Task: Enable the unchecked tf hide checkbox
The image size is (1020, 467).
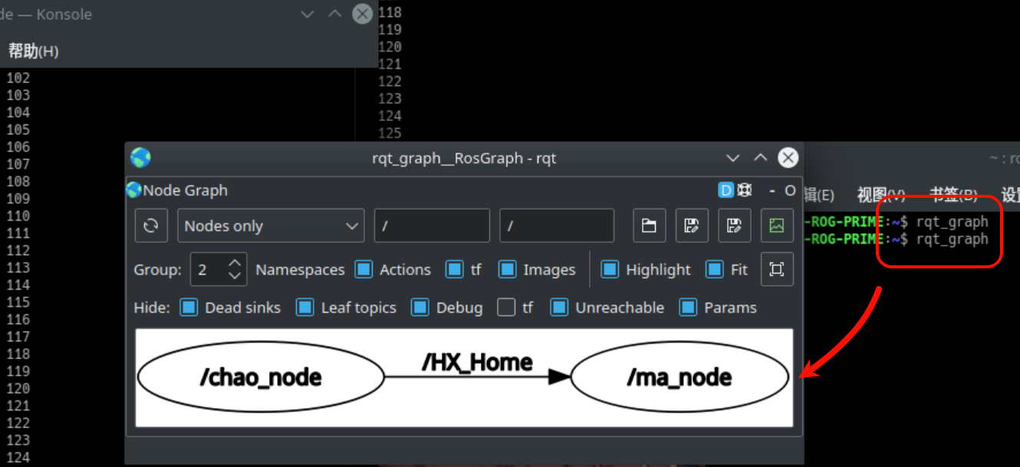Action: 506,307
